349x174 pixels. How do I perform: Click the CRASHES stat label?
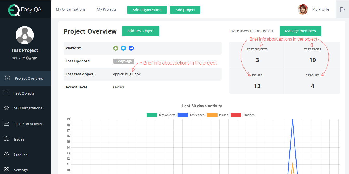coord(312,75)
